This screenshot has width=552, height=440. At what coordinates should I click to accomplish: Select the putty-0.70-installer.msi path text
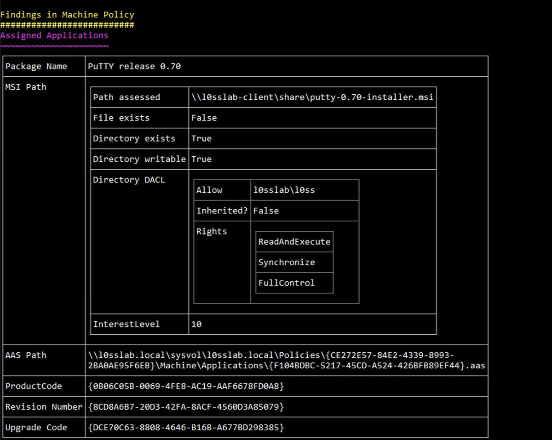pyautogui.click(x=312, y=97)
